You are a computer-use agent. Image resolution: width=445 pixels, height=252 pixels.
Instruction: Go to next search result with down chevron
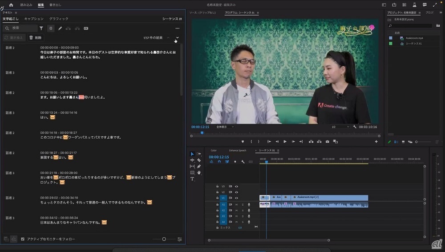pyautogui.click(x=178, y=38)
